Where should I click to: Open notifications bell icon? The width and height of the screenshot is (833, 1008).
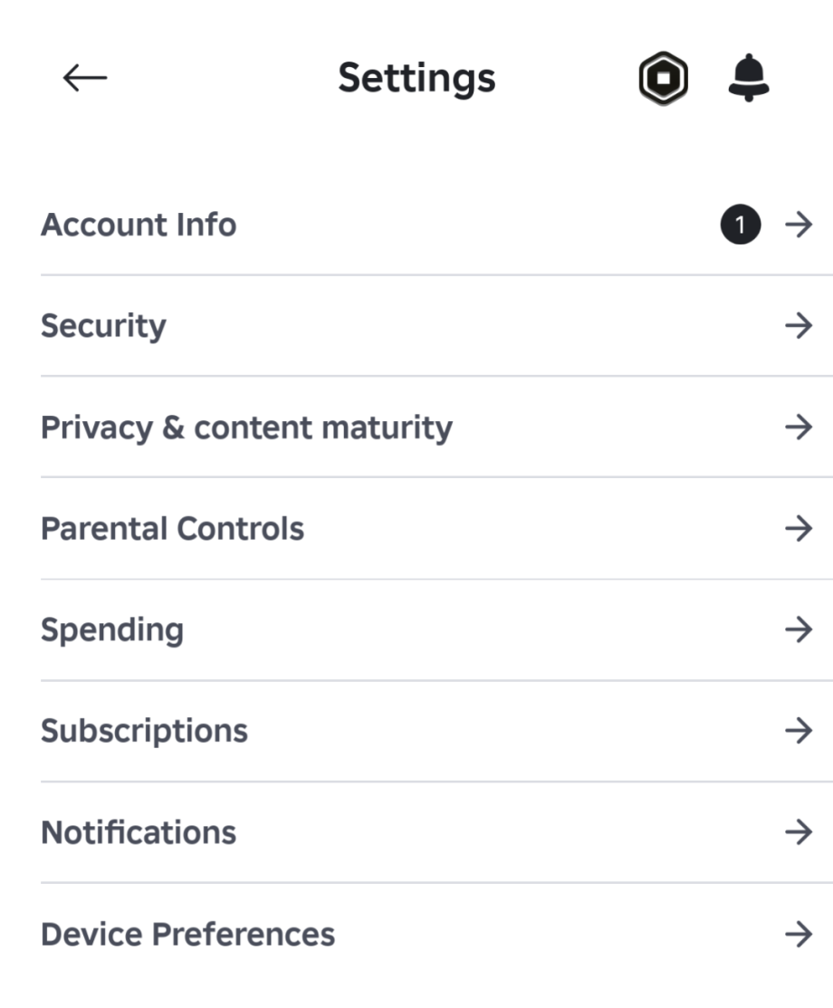coord(748,79)
